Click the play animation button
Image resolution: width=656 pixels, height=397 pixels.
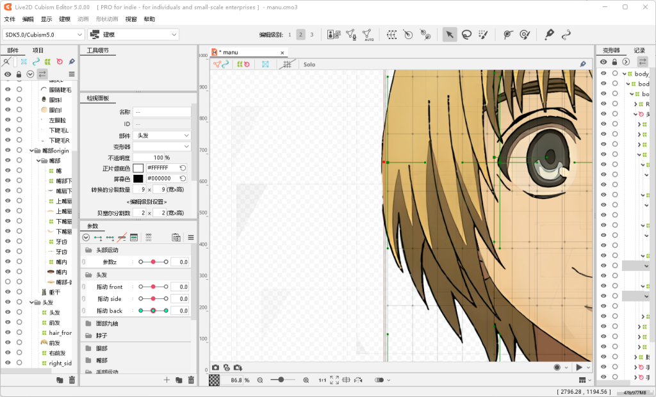[x=579, y=368]
